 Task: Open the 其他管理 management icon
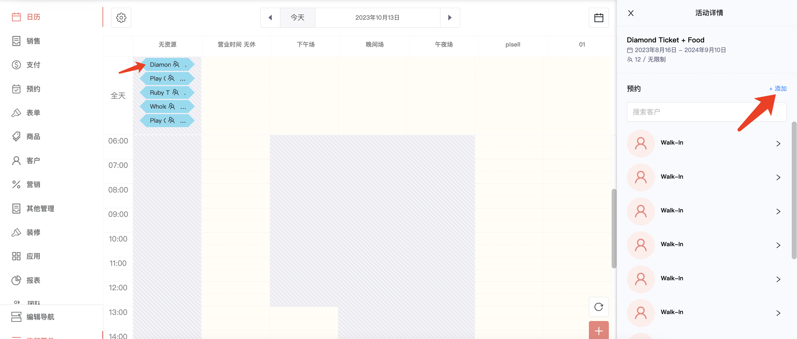[16, 208]
